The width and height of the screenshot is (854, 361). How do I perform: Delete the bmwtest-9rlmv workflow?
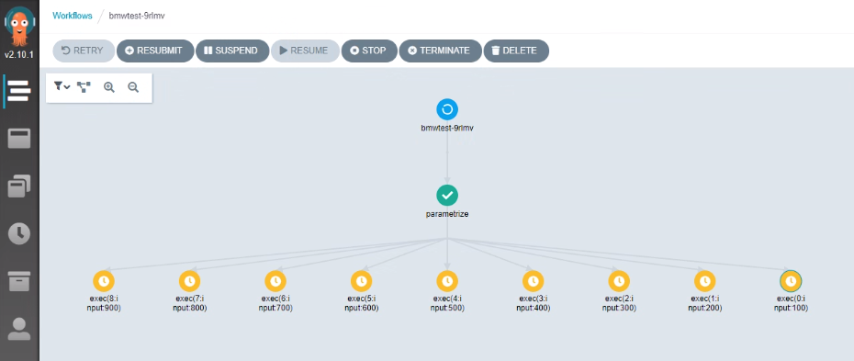pyautogui.click(x=516, y=51)
